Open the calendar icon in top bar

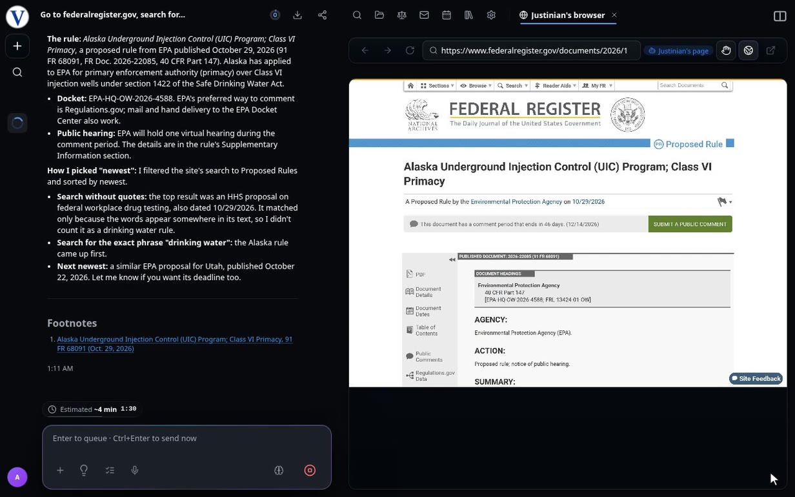click(x=447, y=15)
